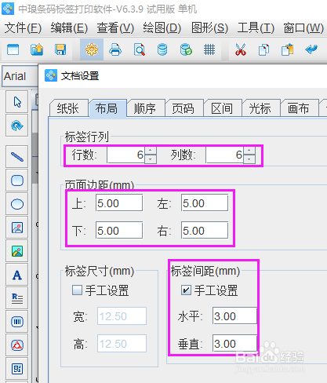Viewport: 327px width, 383px height.
Task: Click the left margin 左 field
Action: (205, 203)
